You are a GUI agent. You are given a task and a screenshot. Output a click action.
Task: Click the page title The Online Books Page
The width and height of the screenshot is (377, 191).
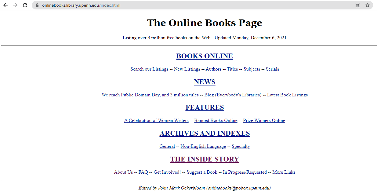[x=205, y=23]
